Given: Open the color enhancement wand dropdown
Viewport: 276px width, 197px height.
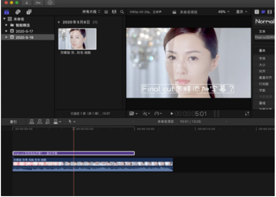Looking at the screenshot, I should point(146,114).
